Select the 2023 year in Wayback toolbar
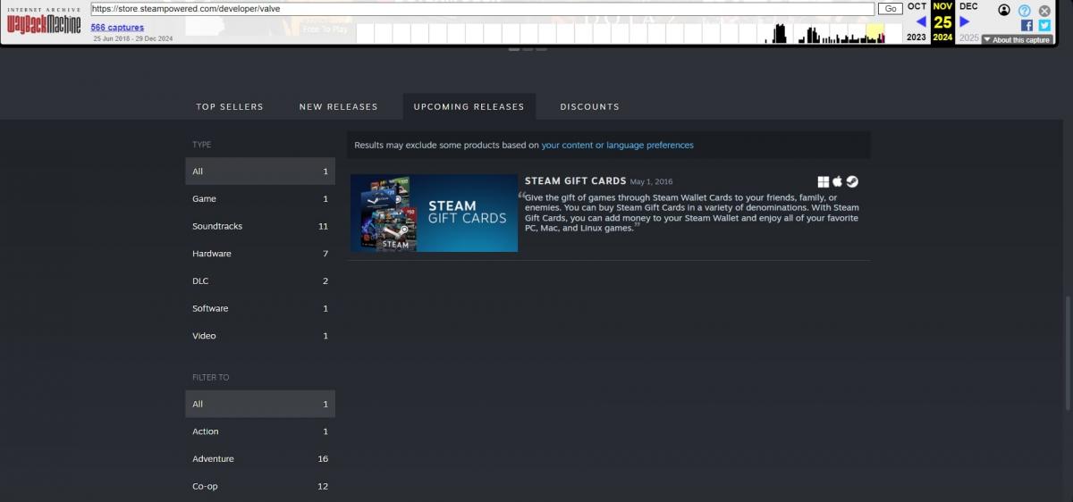Screen dimensions: 1073x502 [917, 38]
